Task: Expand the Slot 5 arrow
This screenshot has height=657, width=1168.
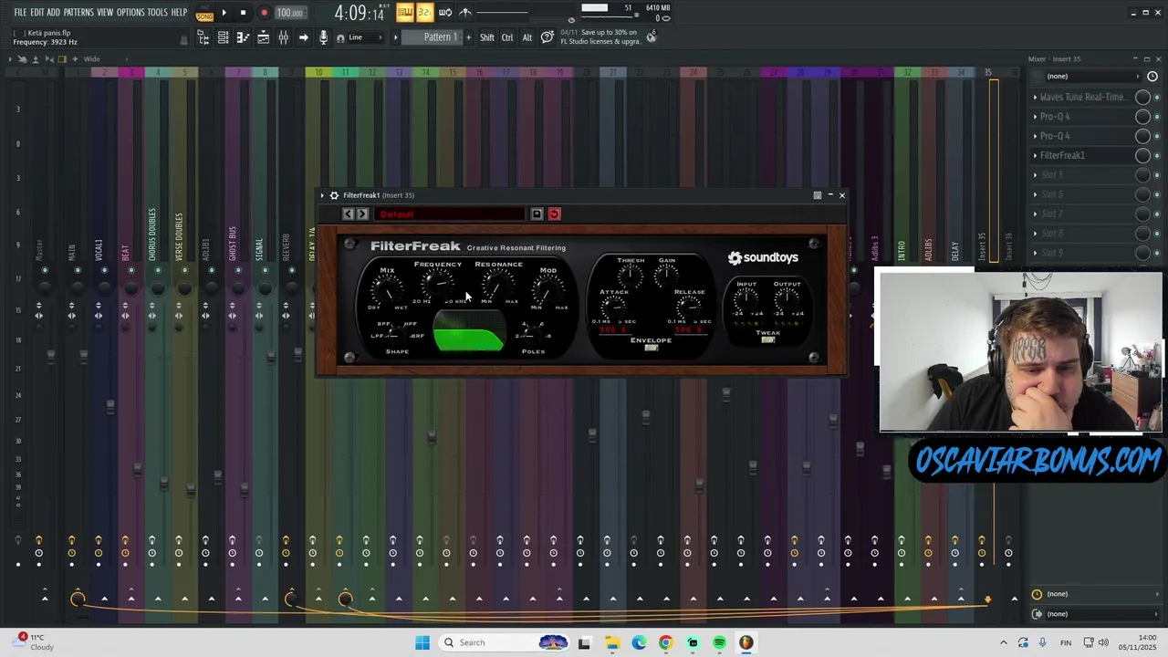Action: click(1035, 175)
